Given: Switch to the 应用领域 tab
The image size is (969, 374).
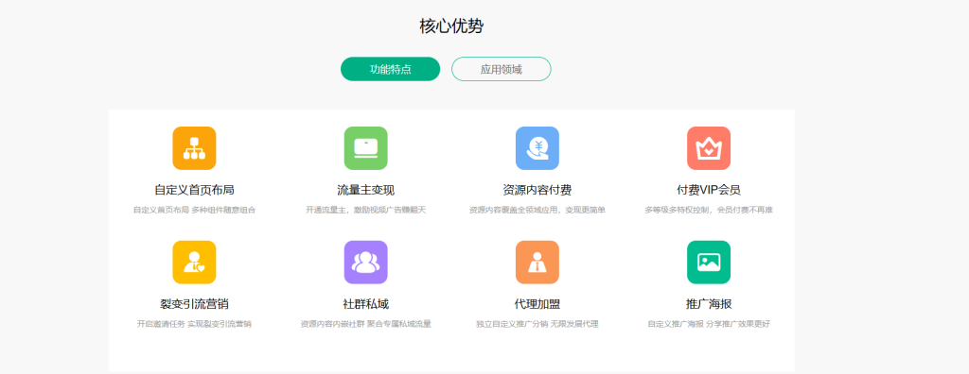Looking at the screenshot, I should [502, 69].
